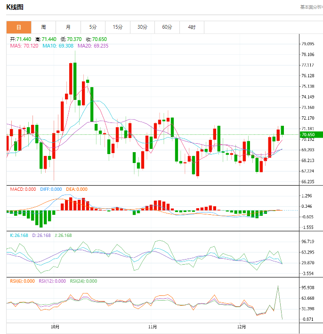Click the MACD indicator label
323x334 pixels.
[23, 189]
